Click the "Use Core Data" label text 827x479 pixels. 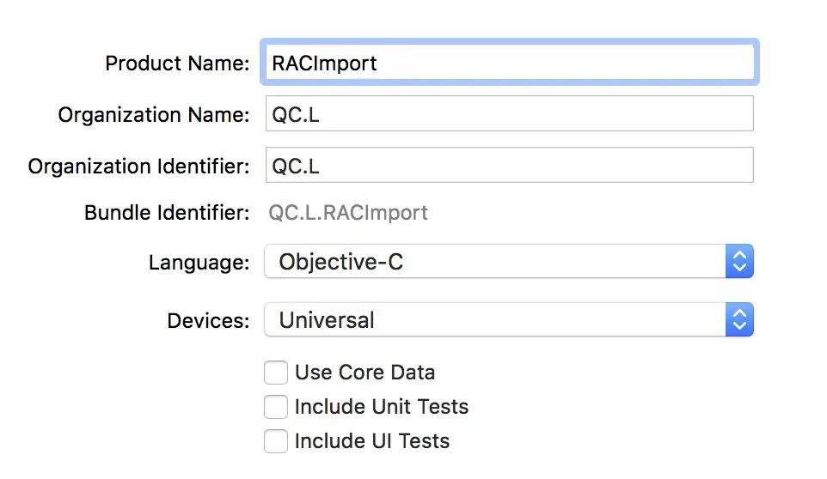pyautogui.click(x=364, y=373)
